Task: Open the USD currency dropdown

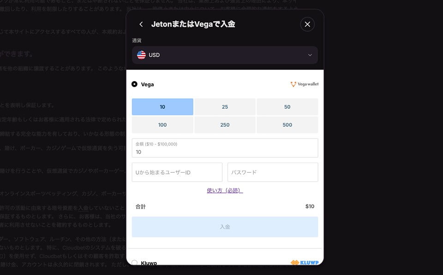Action: point(225,55)
